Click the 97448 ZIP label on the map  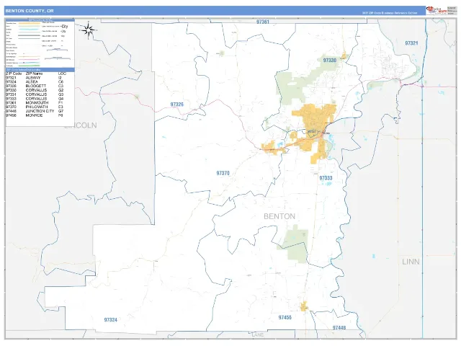pos(339,327)
